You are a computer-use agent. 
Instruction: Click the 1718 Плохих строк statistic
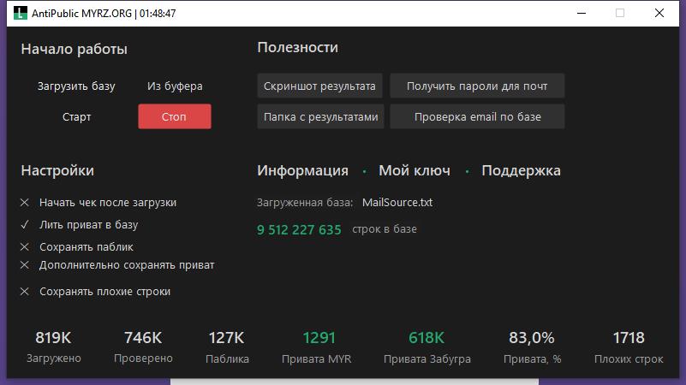629,347
